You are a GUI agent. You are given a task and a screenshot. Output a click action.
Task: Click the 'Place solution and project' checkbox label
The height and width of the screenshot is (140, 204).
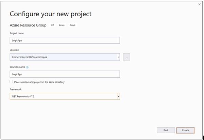39,82
